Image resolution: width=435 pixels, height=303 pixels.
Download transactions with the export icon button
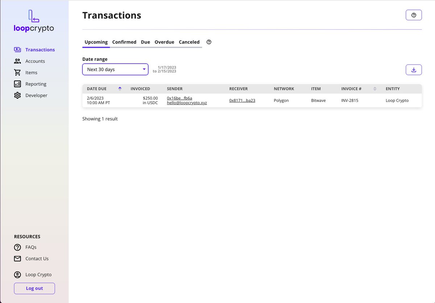coord(414,70)
